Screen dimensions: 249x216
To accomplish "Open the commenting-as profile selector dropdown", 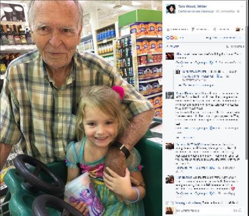I will 239,29.
